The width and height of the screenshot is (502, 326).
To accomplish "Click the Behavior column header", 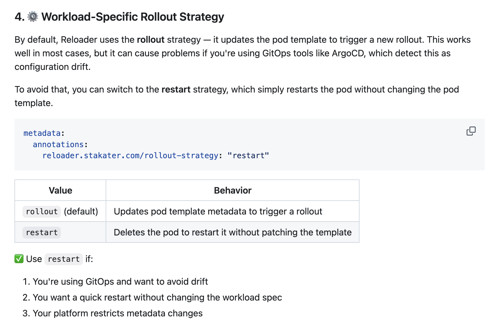I will (233, 190).
